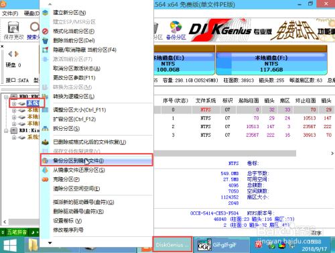Viewport: 335px width, 253px height.
Task: Open the Windows Start button
Action: (x=10, y=245)
